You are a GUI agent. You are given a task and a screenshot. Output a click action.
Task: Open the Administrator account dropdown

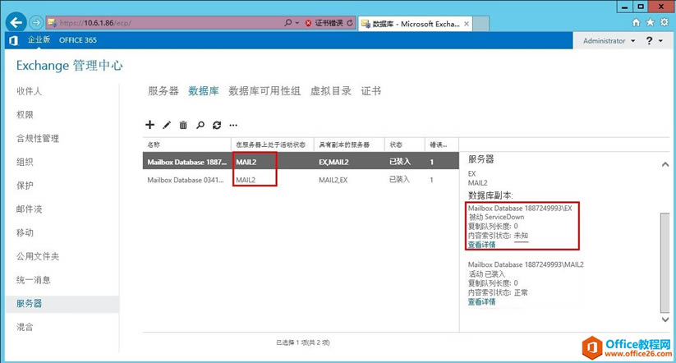609,41
